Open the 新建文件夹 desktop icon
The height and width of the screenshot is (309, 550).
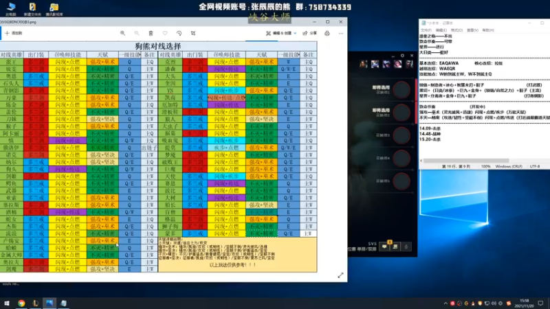point(32,9)
